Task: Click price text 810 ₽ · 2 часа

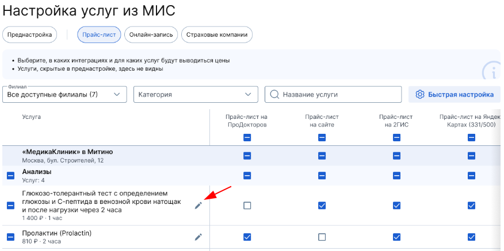Action: coord(41,241)
